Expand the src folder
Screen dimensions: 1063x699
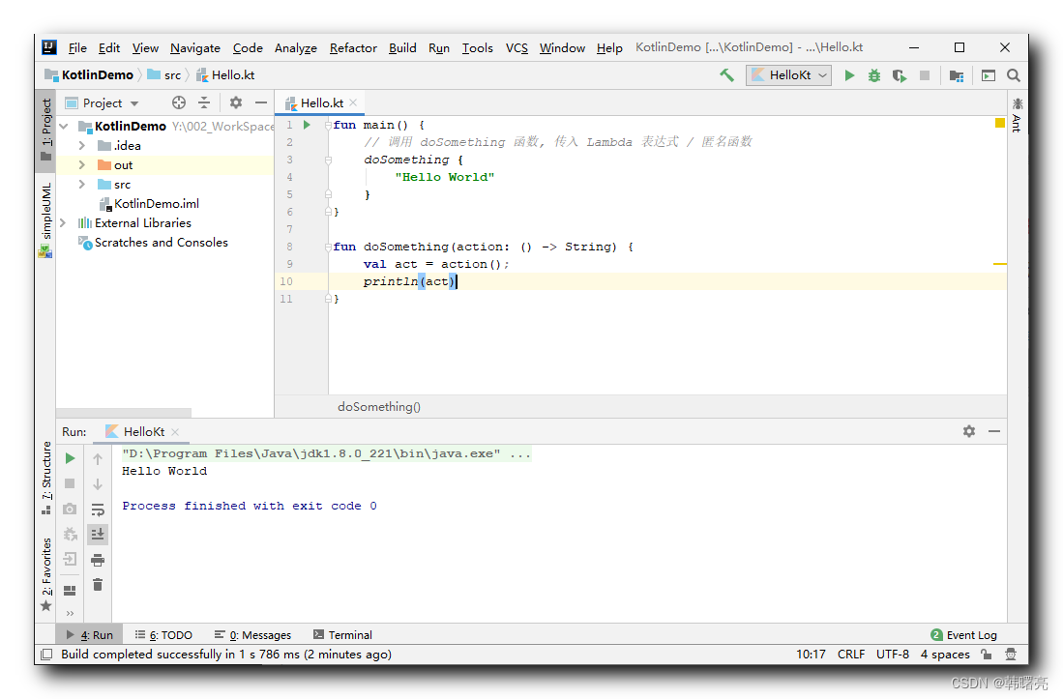(82, 185)
